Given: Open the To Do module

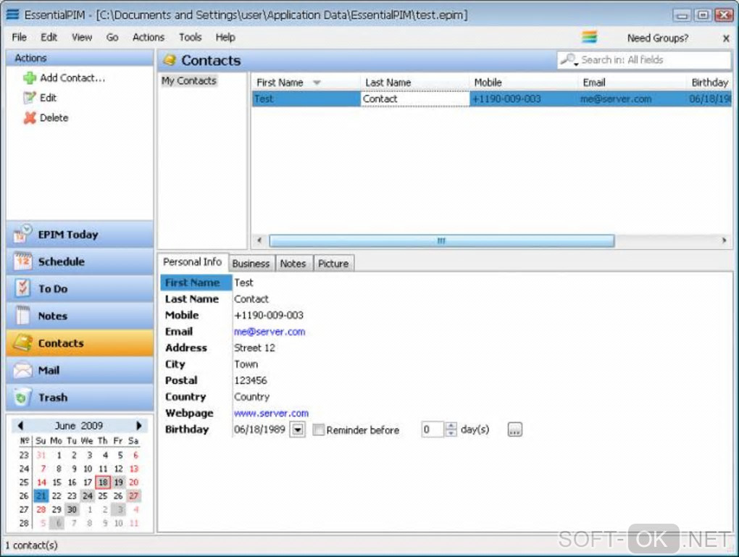Looking at the screenshot, I should click(x=80, y=289).
